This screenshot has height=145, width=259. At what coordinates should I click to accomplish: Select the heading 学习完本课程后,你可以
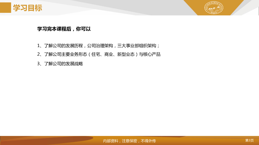[x=64, y=29]
